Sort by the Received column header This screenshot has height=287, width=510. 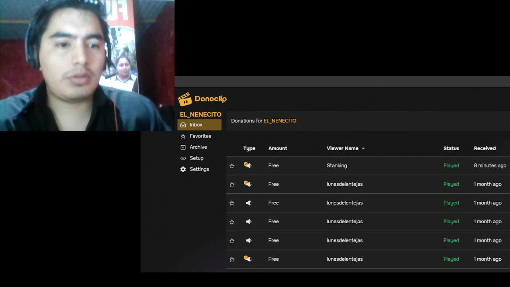pos(484,148)
